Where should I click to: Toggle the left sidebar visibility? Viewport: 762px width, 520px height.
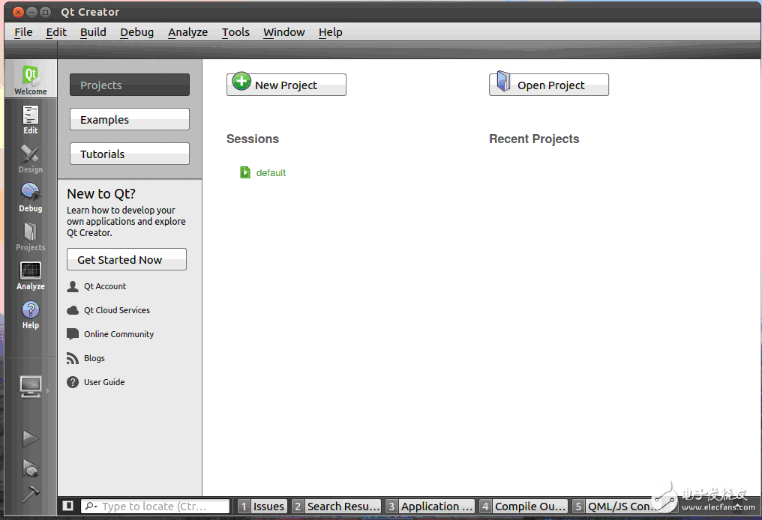tap(68, 506)
